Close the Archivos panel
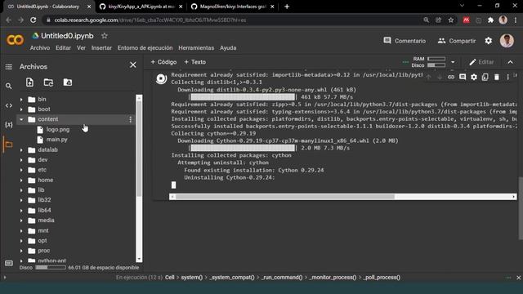Image resolution: width=523 pixels, height=294 pixels. pos(132,65)
